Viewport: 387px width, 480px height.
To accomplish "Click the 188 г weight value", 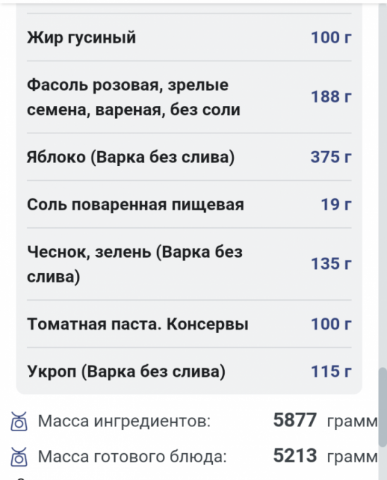I will [x=331, y=97].
